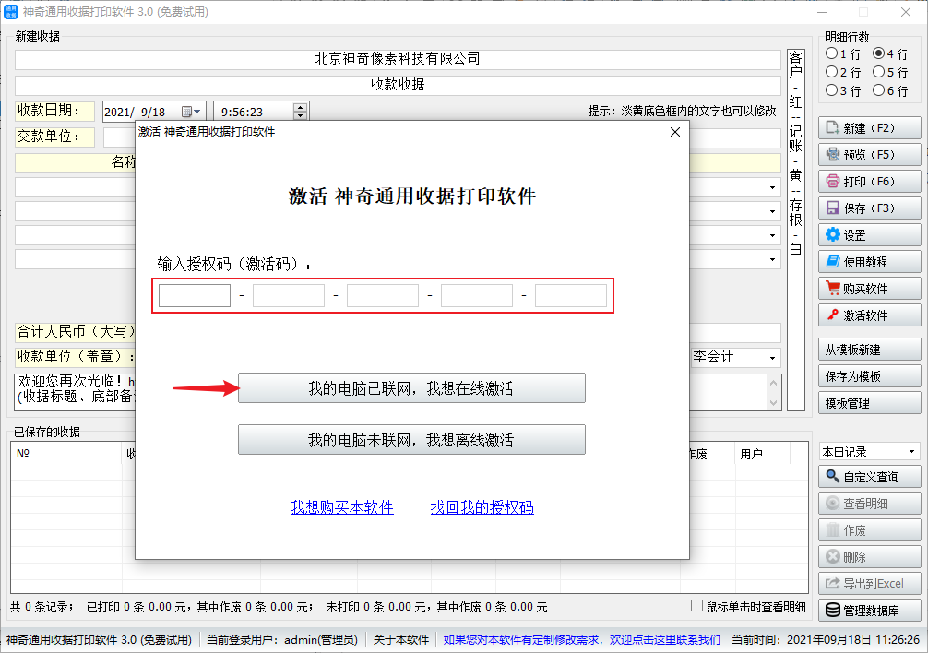
Task: Click the red shopping cart icon
Action: pyautogui.click(x=833, y=288)
